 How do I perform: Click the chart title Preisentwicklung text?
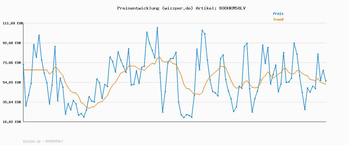pos(138,8)
